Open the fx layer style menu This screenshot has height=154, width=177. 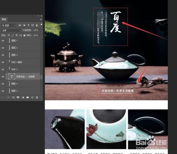click(13, 97)
